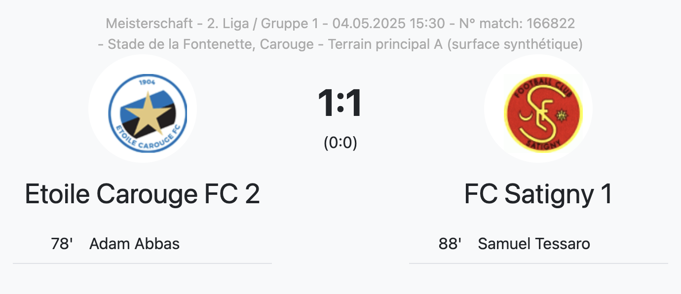The image size is (681, 294).
Task: Click the match date 04.05.2025 15:30
Action: tap(388, 23)
